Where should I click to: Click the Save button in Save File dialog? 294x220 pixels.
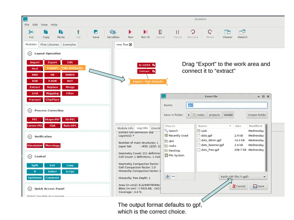[258, 186]
